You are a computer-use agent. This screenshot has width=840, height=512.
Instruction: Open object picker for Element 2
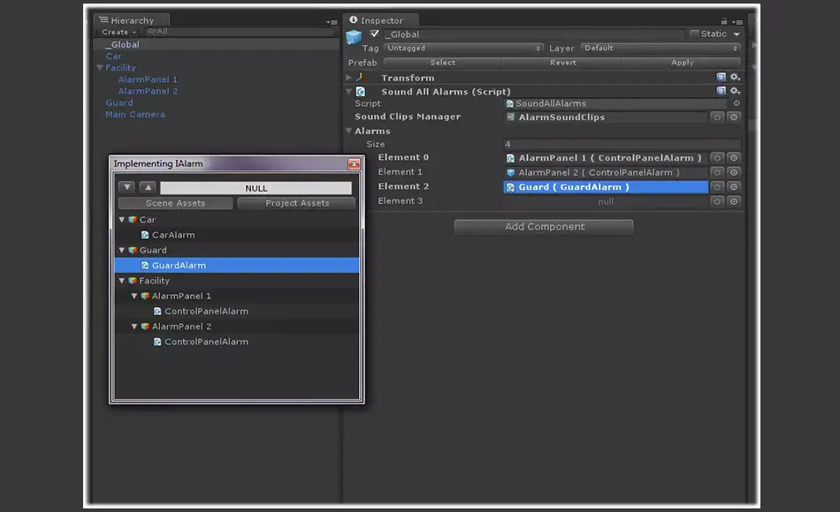coord(734,187)
